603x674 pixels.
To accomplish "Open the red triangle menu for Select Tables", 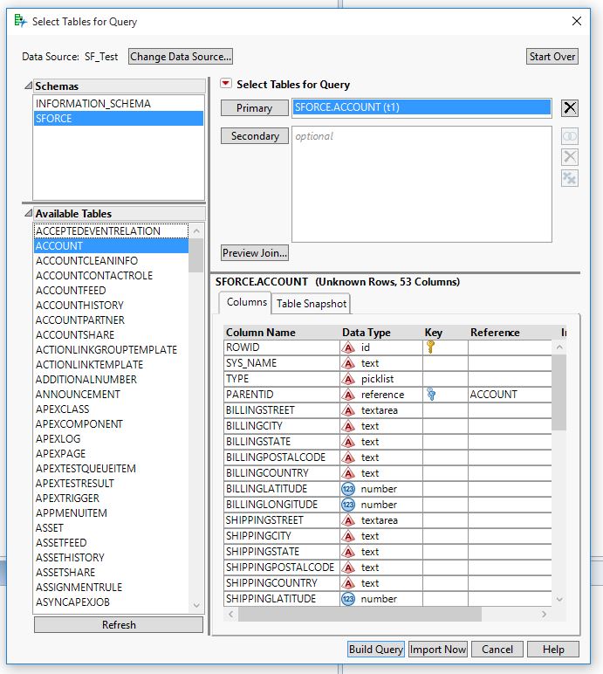I will [226, 85].
